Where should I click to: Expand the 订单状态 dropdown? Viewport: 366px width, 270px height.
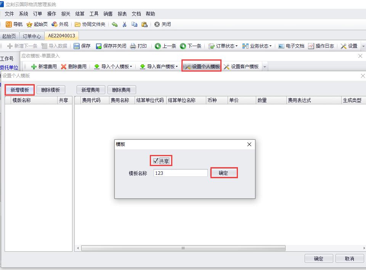(x=236, y=46)
